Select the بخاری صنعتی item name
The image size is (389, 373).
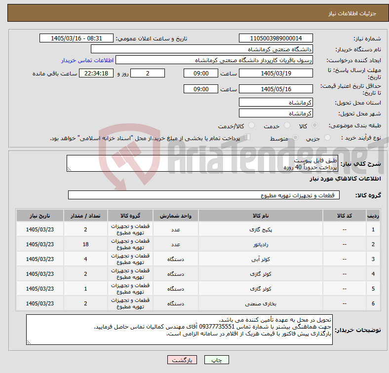pos(261,303)
